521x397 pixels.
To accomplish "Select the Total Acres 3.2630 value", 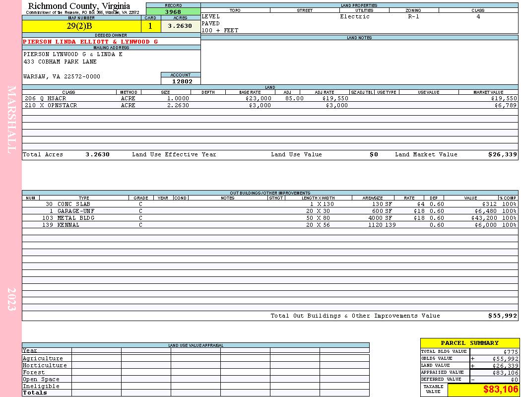I will pos(97,154).
